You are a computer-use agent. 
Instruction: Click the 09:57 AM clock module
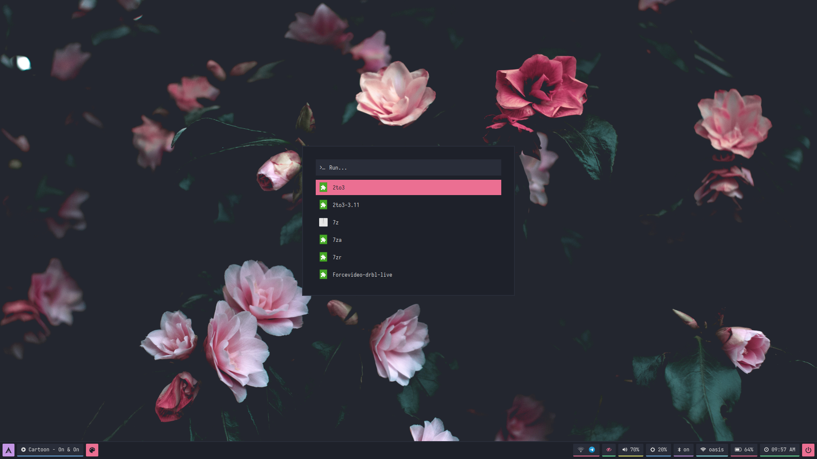click(780, 450)
